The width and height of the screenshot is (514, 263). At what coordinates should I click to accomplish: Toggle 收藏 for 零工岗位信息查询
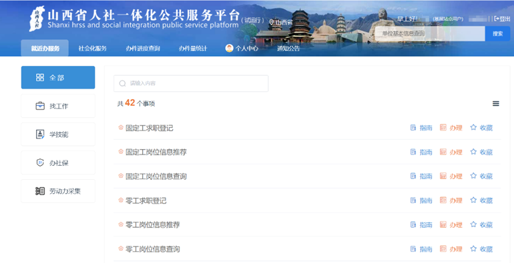point(481,249)
